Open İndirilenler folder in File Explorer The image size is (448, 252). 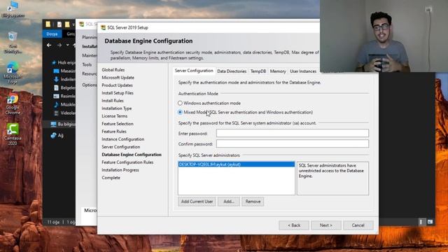click(64, 79)
